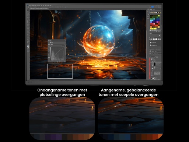Open the File menu in Photoshop

click(29, 5)
